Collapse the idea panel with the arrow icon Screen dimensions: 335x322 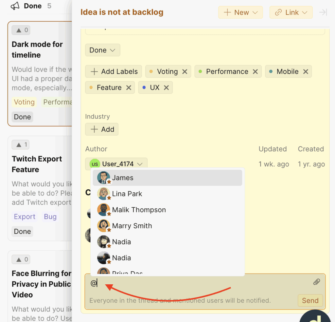point(323,12)
